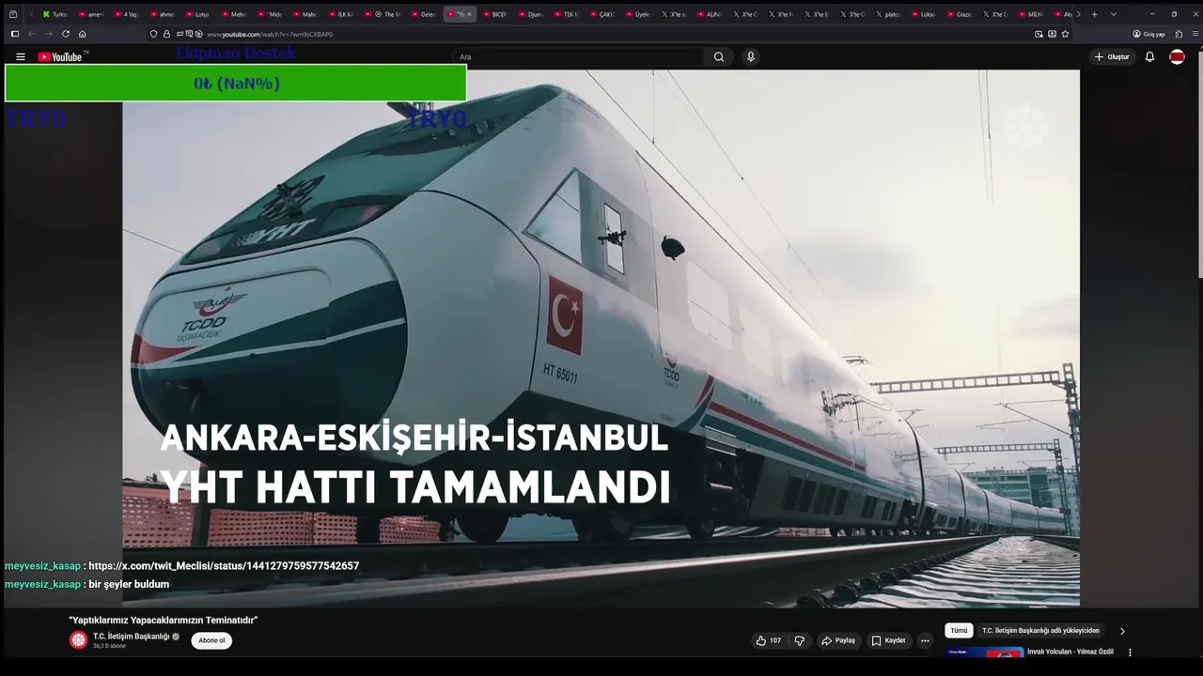Open the YouTube guide hamburger menu
The height and width of the screenshot is (676, 1203).
[x=21, y=57]
